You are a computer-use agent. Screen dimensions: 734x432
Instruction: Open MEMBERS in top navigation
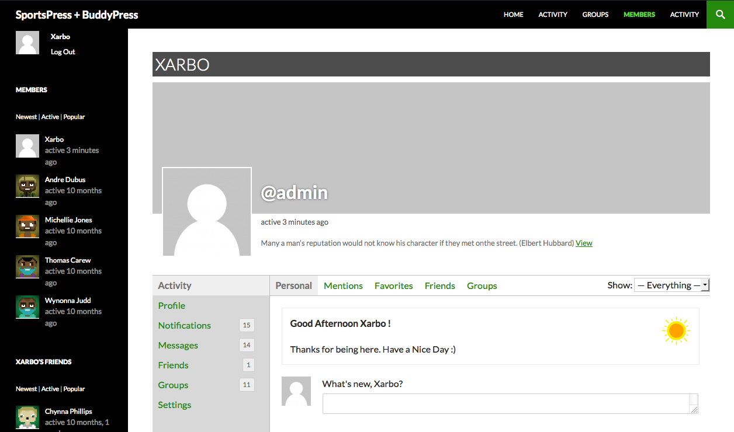(639, 15)
